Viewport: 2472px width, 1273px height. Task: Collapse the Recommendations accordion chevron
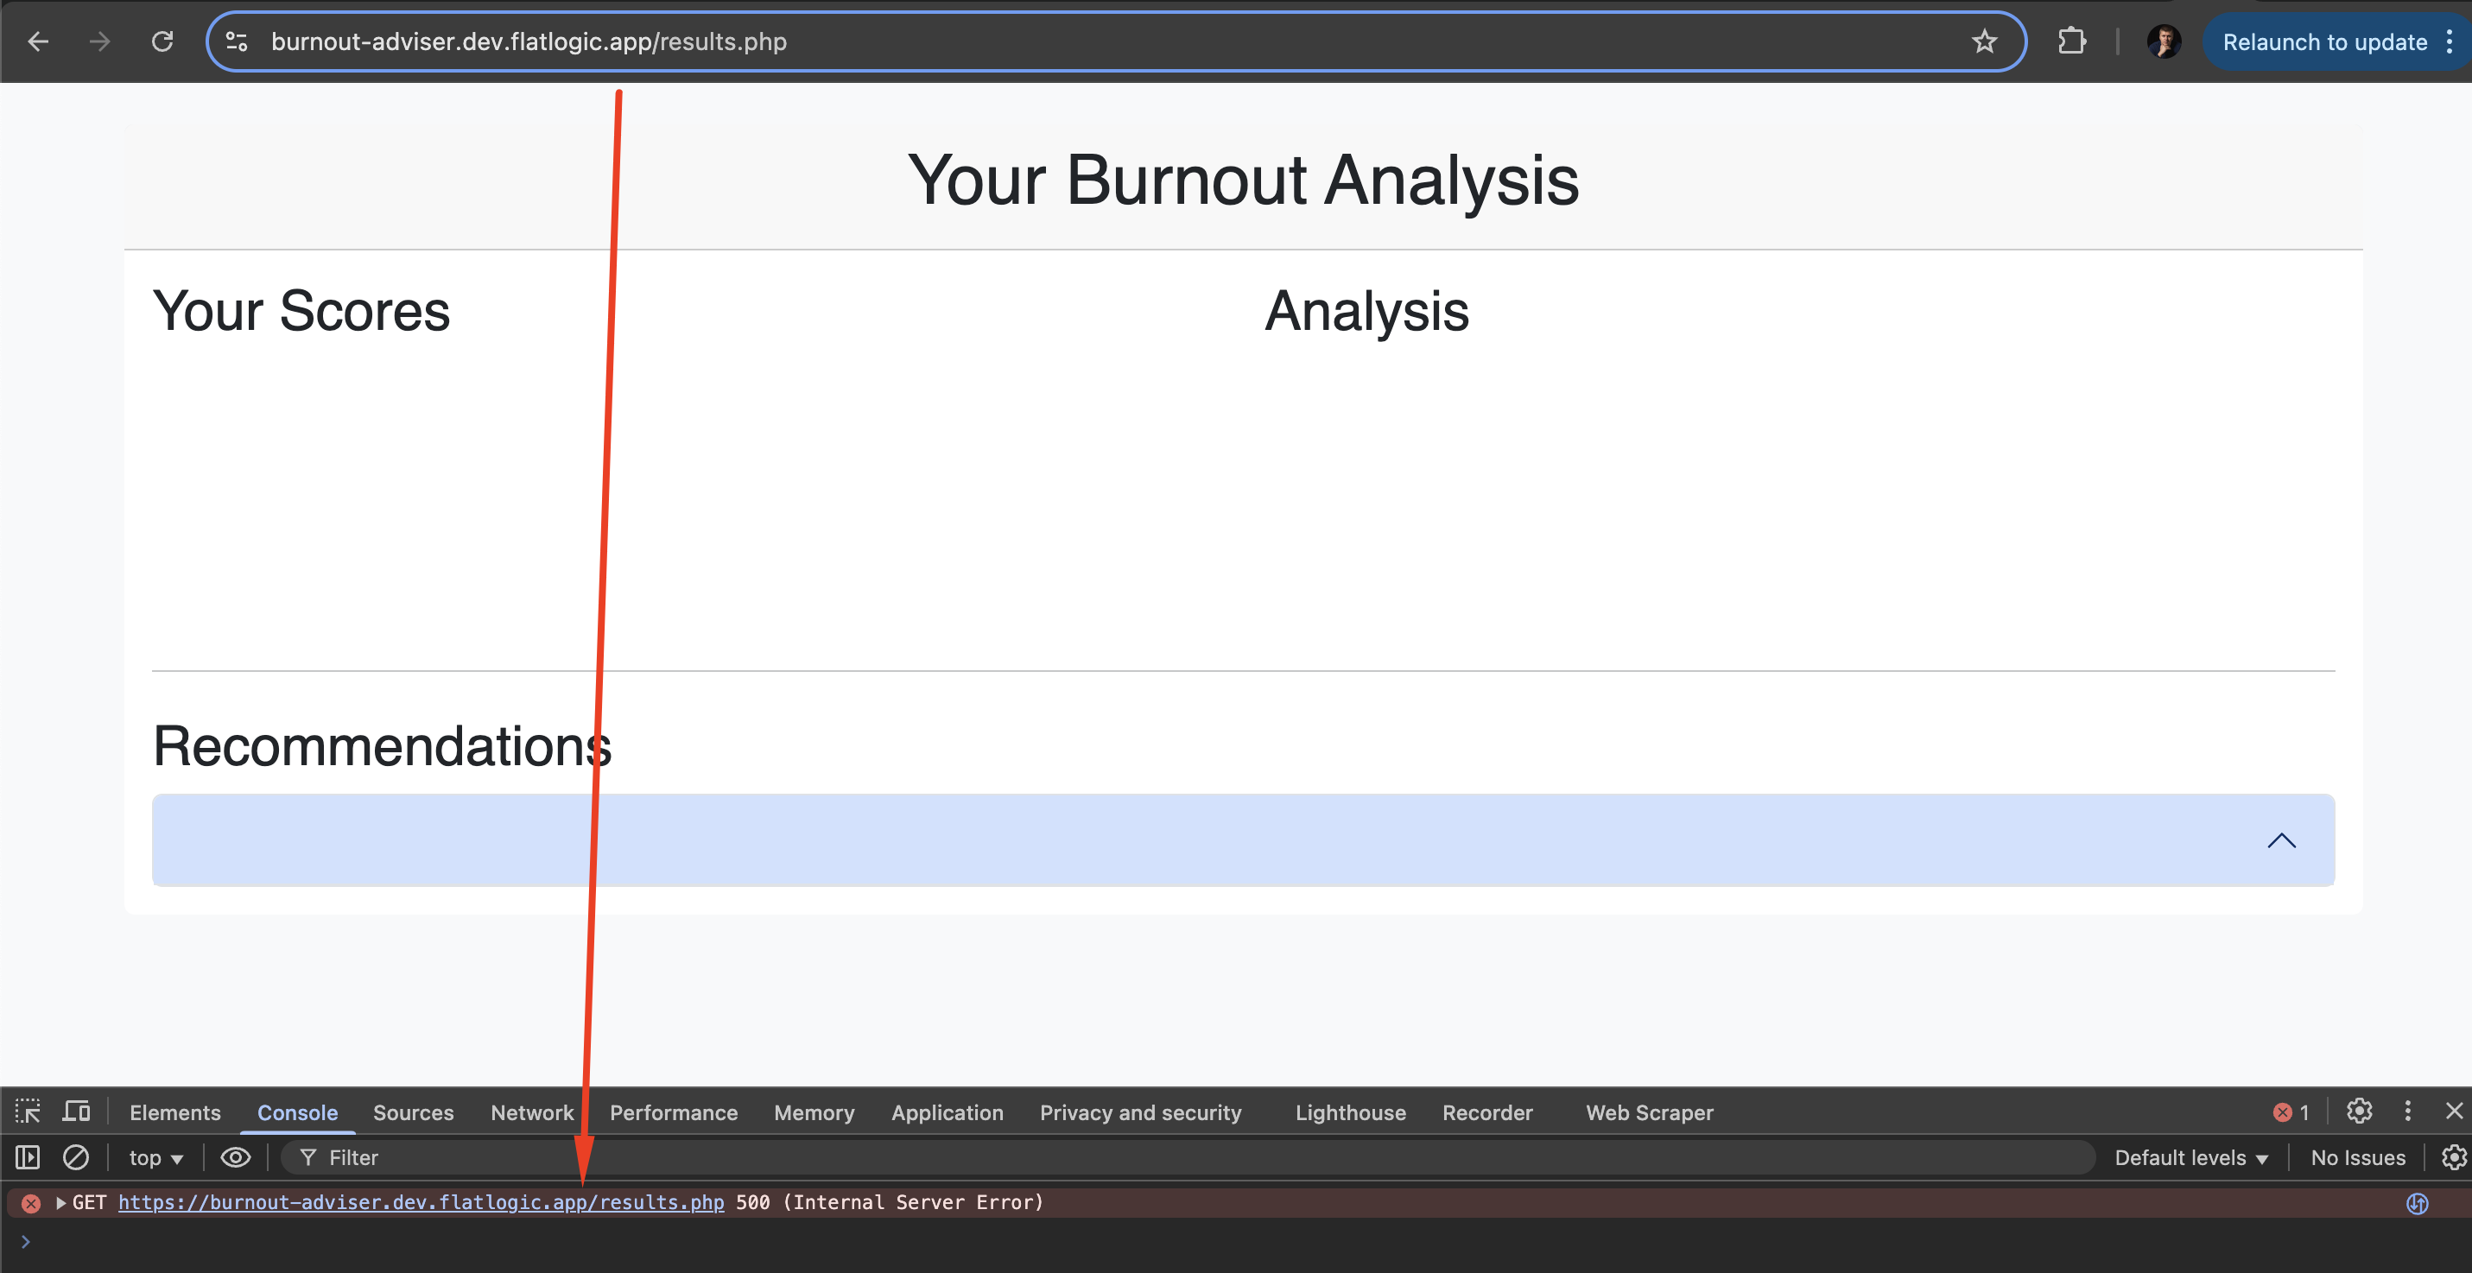(2280, 840)
